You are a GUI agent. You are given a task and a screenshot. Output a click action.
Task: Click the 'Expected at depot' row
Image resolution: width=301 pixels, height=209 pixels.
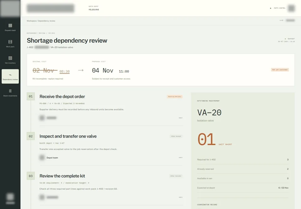pos(243,188)
